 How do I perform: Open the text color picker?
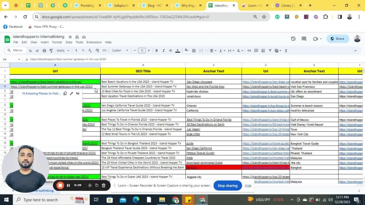tap(178, 50)
